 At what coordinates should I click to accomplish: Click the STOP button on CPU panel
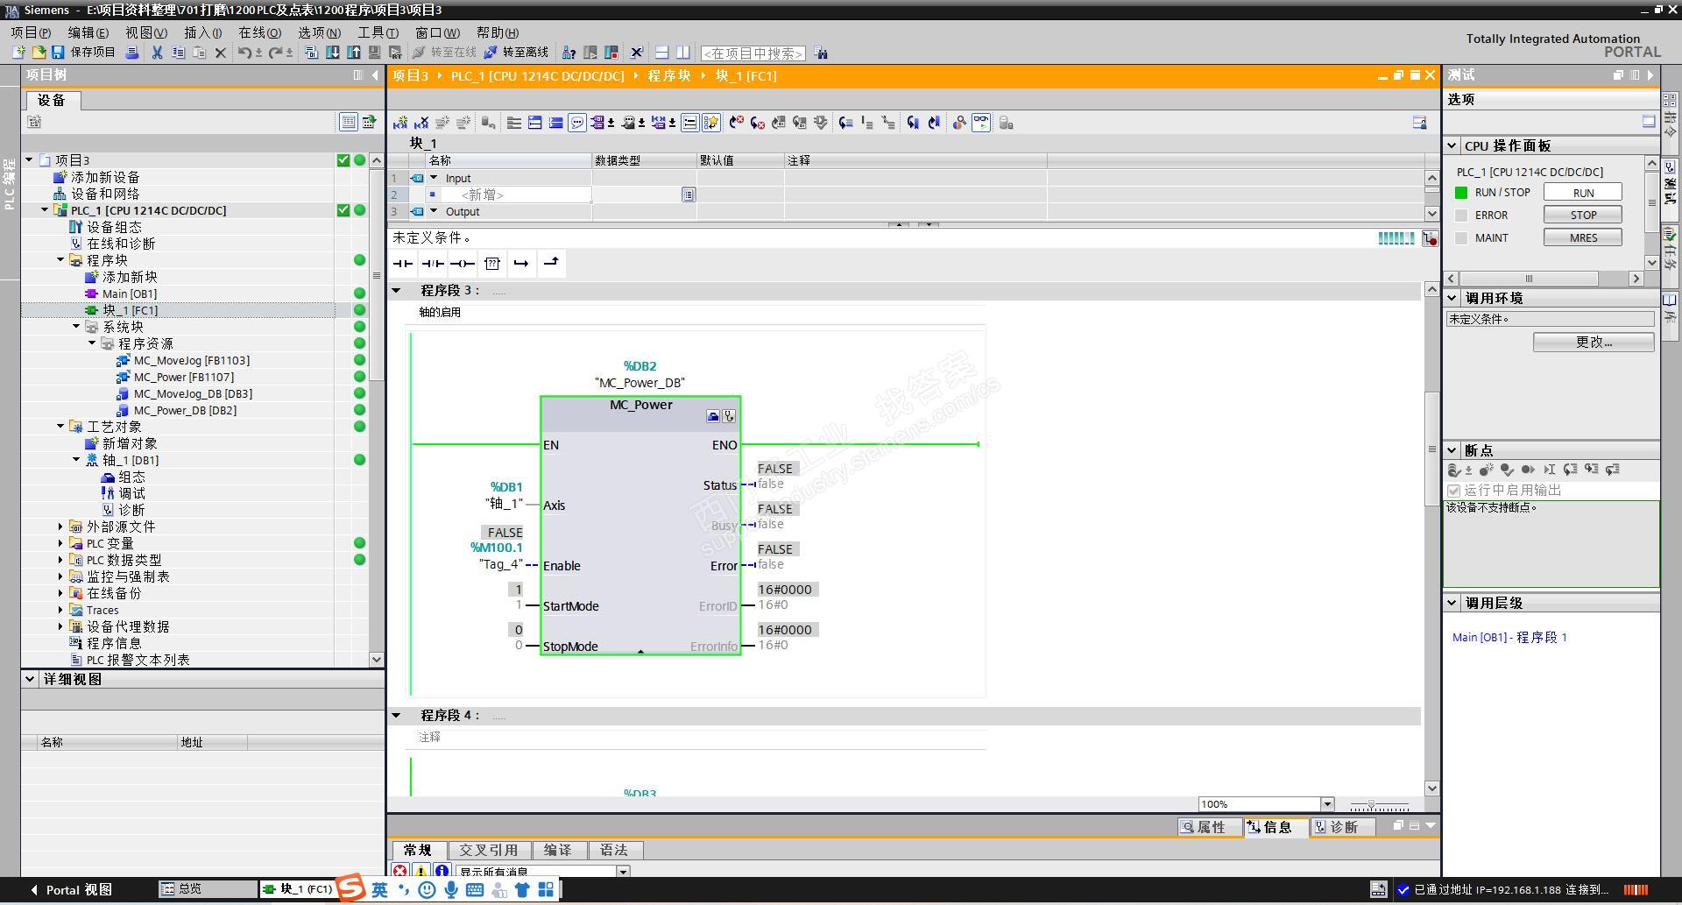(x=1583, y=215)
